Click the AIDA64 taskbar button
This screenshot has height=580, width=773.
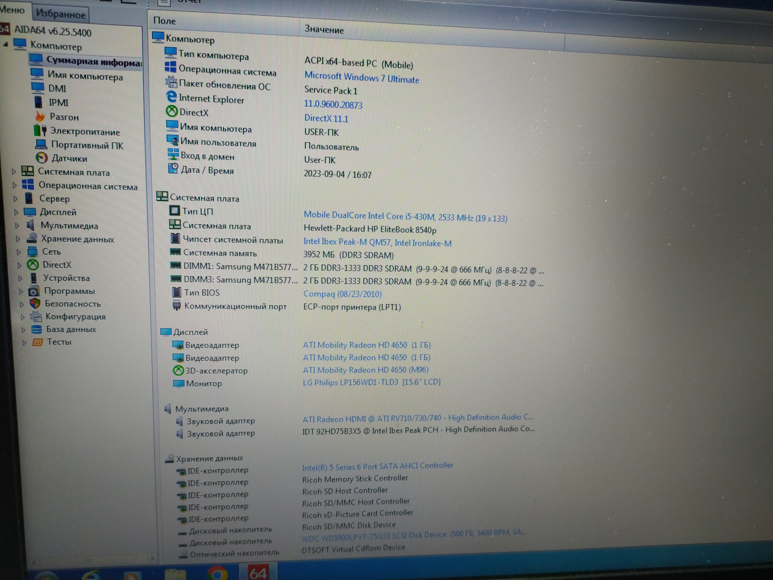[259, 572]
